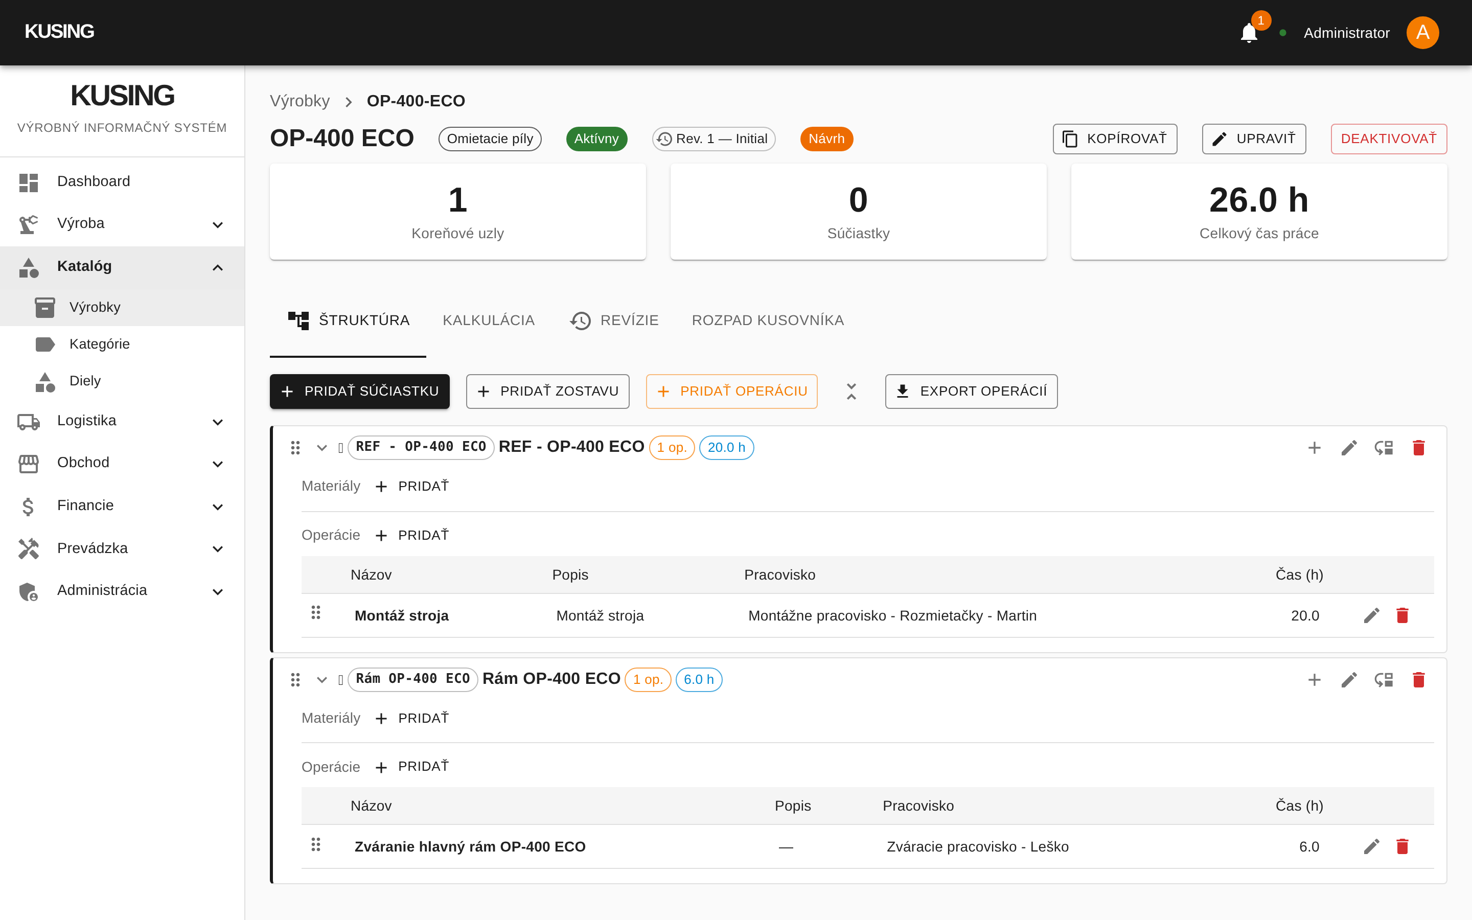
Task: Click the Aktívny status chip
Action: [x=596, y=139]
